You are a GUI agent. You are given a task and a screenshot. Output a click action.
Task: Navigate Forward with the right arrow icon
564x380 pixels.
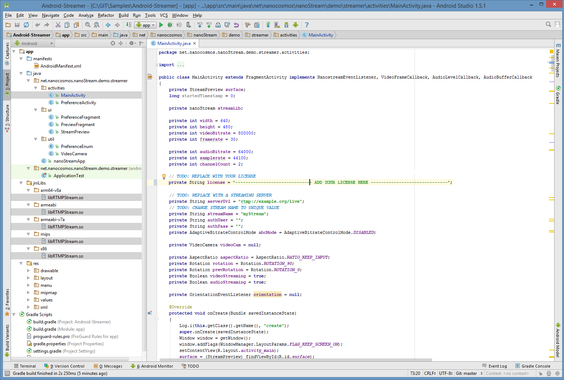click(117, 25)
